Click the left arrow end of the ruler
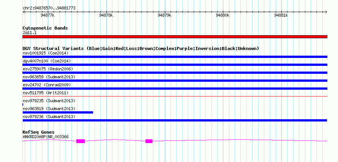 [24, 12]
